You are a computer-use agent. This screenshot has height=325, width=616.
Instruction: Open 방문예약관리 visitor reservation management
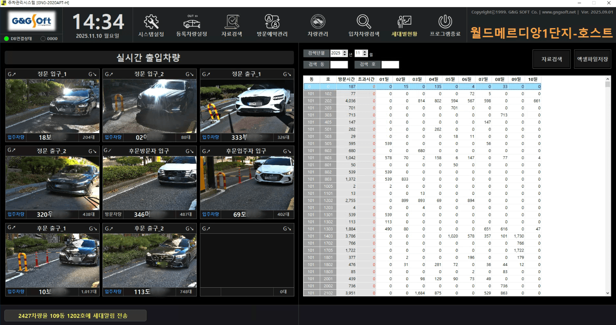point(272,25)
